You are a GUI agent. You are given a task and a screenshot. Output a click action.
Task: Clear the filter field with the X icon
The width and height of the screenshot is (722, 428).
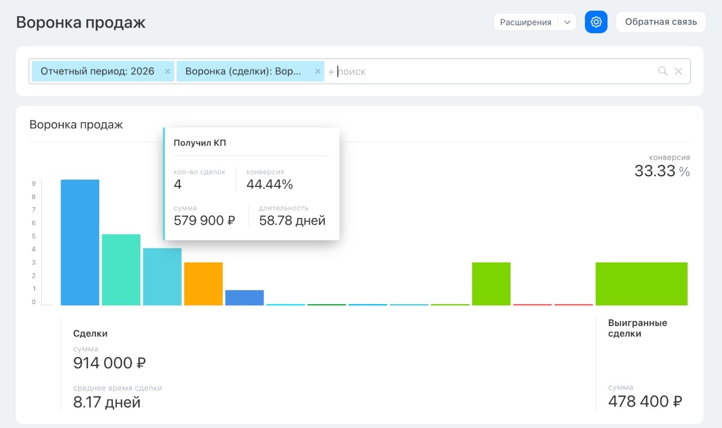(x=679, y=71)
